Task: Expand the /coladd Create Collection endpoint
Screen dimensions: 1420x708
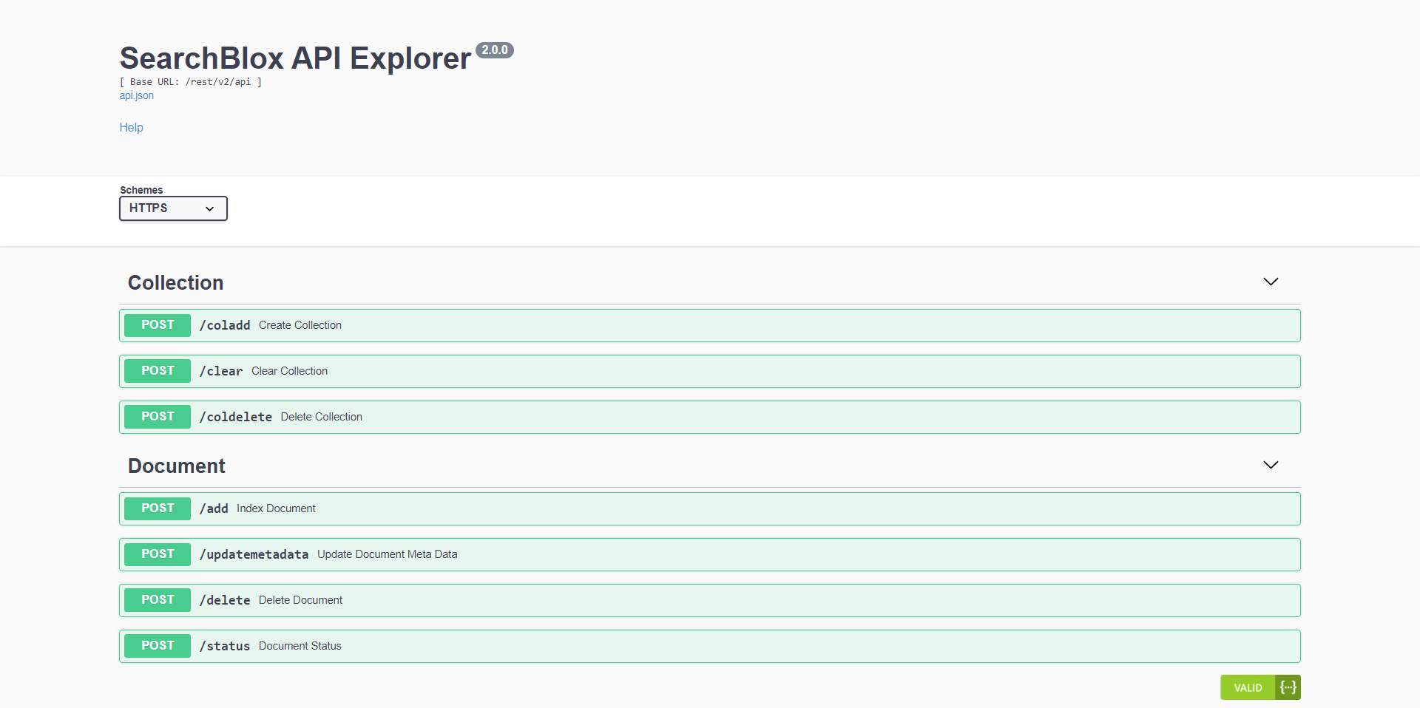Action: click(710, 325)
